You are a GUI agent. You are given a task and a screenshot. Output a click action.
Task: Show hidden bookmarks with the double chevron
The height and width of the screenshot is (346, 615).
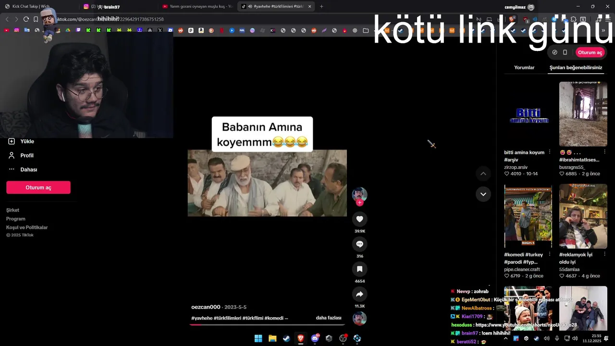tap(603, 30)
